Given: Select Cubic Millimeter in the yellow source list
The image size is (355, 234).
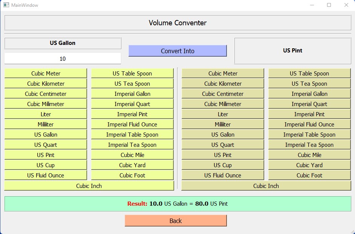Looking at the screenshot, I should [x=46, y=104].
